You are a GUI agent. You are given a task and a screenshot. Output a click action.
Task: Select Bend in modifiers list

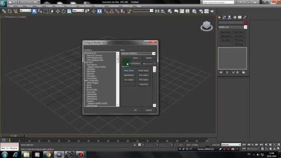[89, 85]
